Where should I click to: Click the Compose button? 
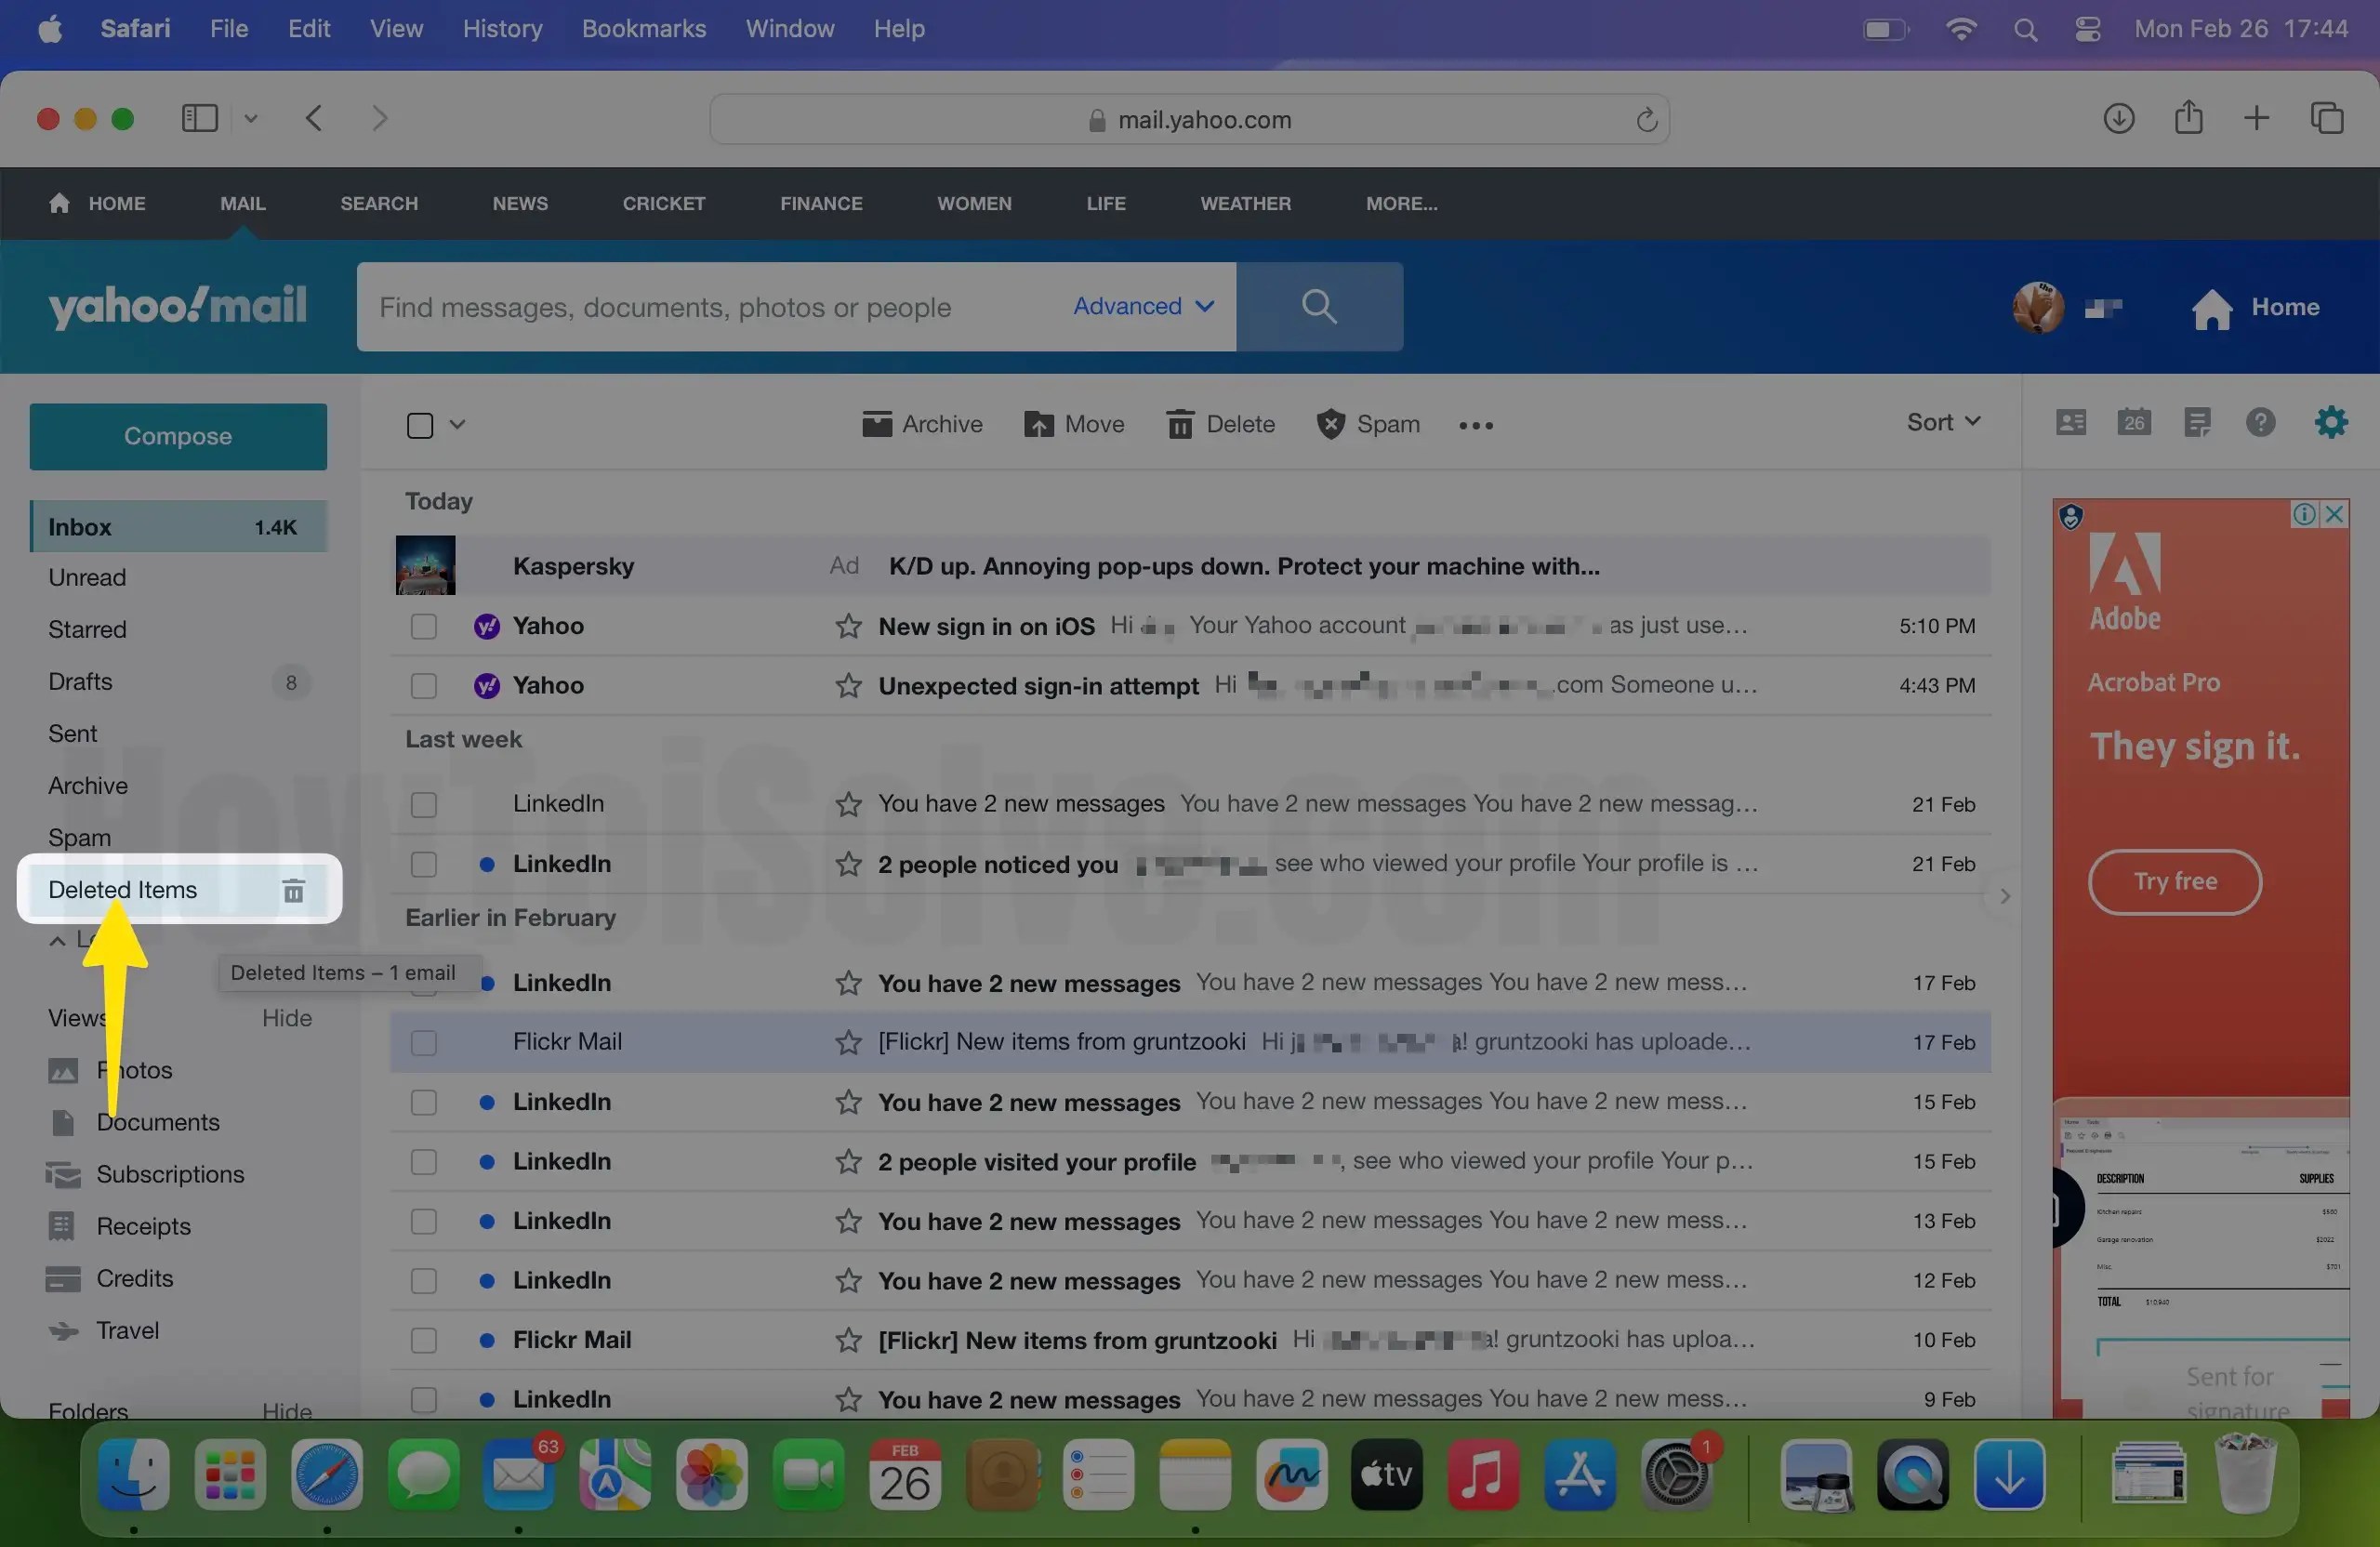tap(178, 435)
